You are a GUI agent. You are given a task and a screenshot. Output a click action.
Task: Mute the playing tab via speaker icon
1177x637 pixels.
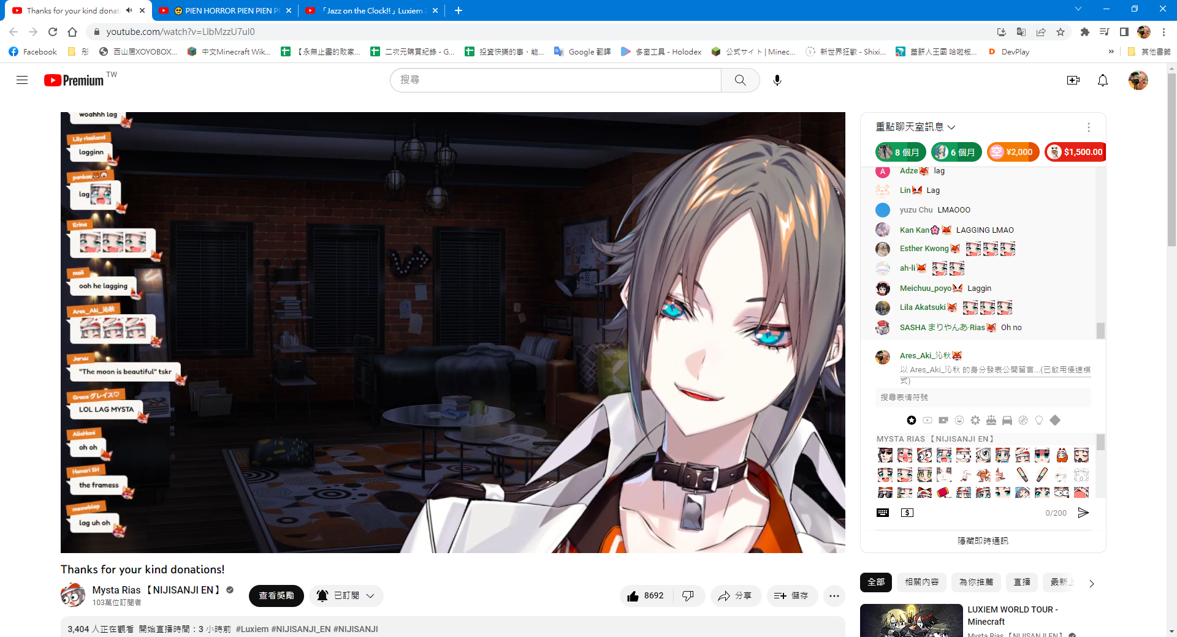(129, 10)
